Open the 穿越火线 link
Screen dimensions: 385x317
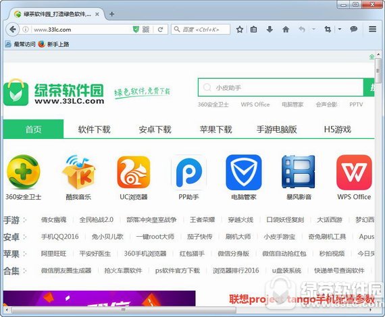pyautogui.click(x=240, y=219)
